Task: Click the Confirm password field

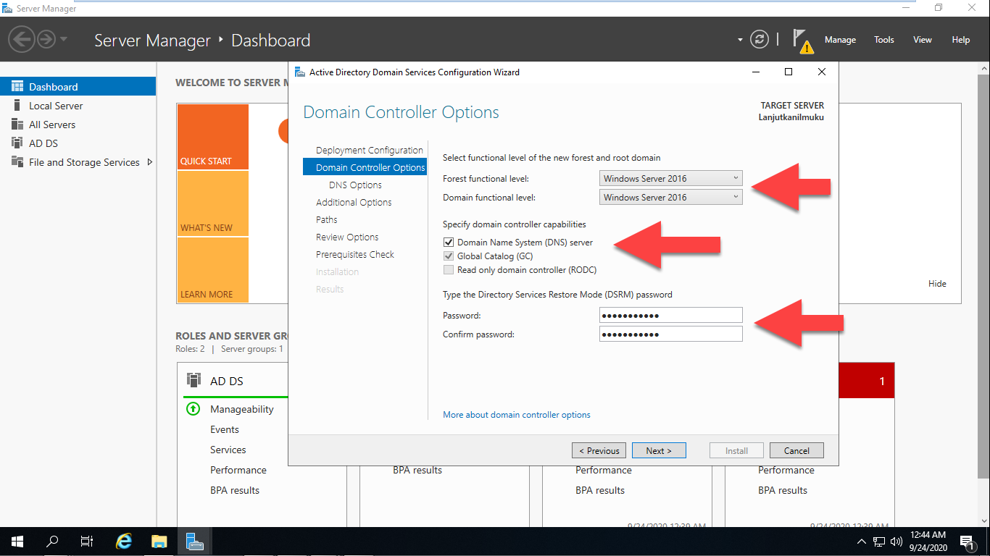Action: pos(671,334)
